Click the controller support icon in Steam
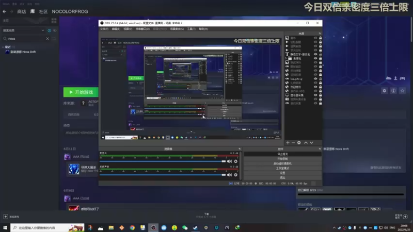Viewport: 413px width, 232px height. pos(403,78)
